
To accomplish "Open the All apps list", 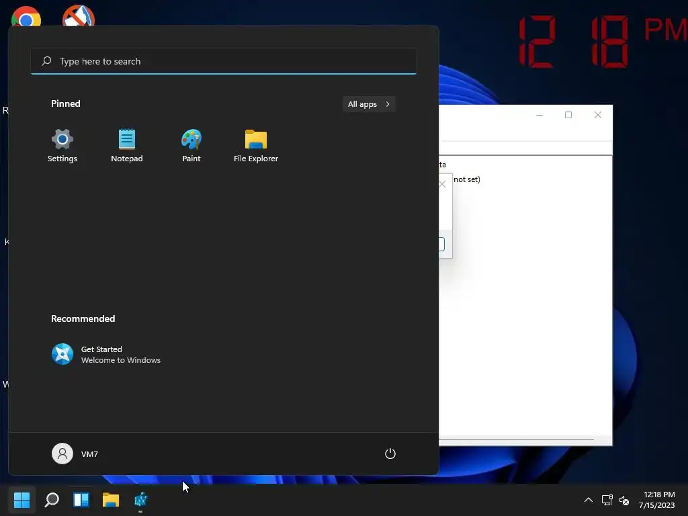I will point(369,104).
